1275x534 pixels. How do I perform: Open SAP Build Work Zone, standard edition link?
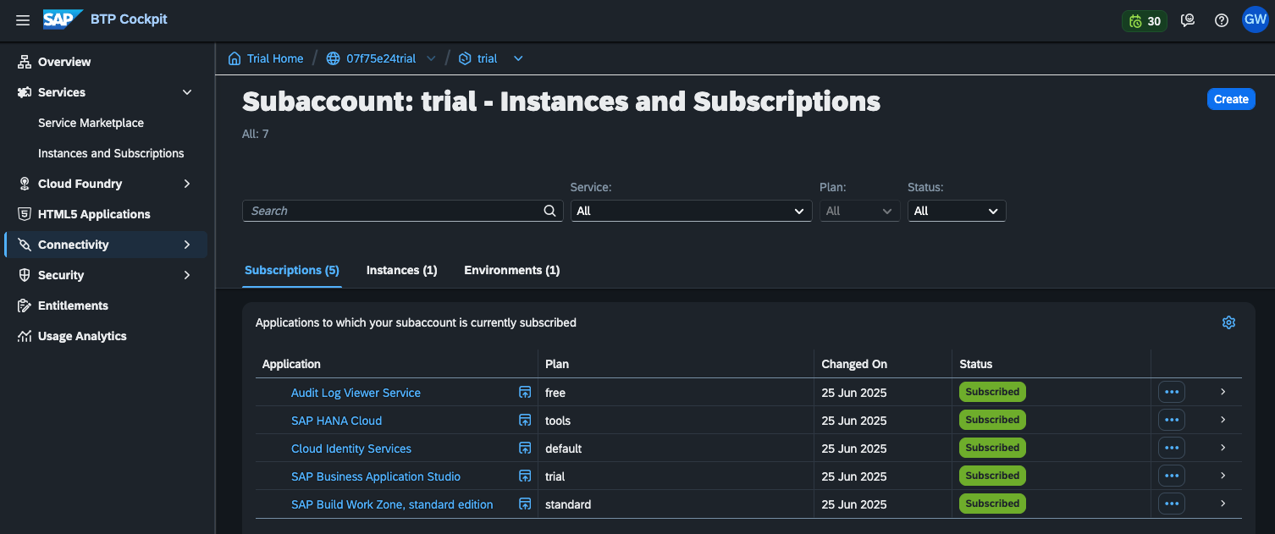(392, 504)
